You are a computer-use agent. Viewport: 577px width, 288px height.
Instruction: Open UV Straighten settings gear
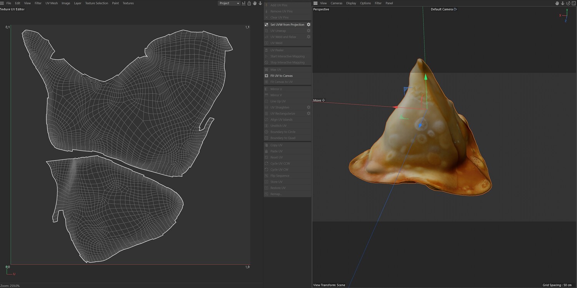point(309,107)
